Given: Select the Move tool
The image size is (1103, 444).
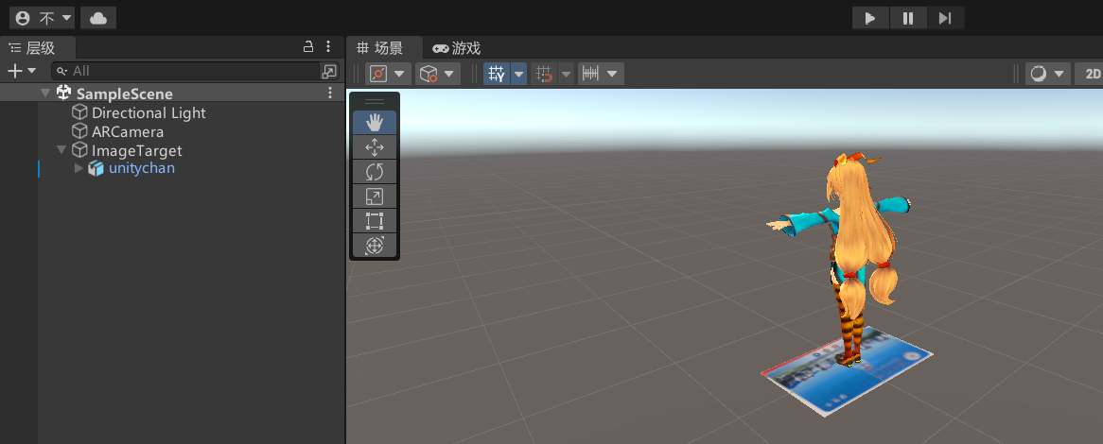Looking at the screenshot, I should coord(375,147).
